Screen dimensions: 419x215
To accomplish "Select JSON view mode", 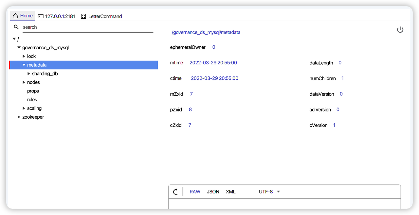I will click(213, 192).
